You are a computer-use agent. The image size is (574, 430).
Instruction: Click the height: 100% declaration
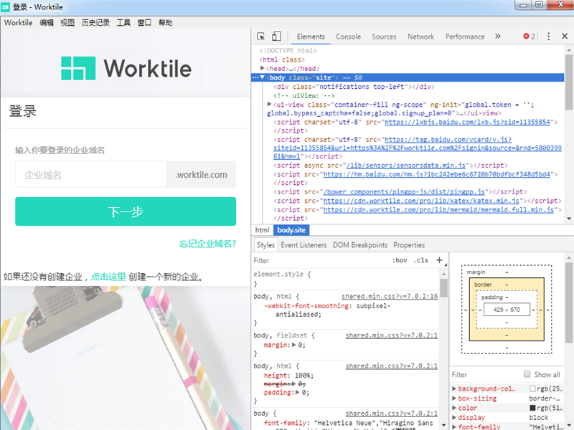click(x=288, y=376)
